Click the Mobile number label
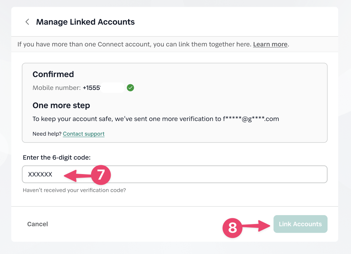This screenshot has width=351, height=254. [x=57, y=87]
